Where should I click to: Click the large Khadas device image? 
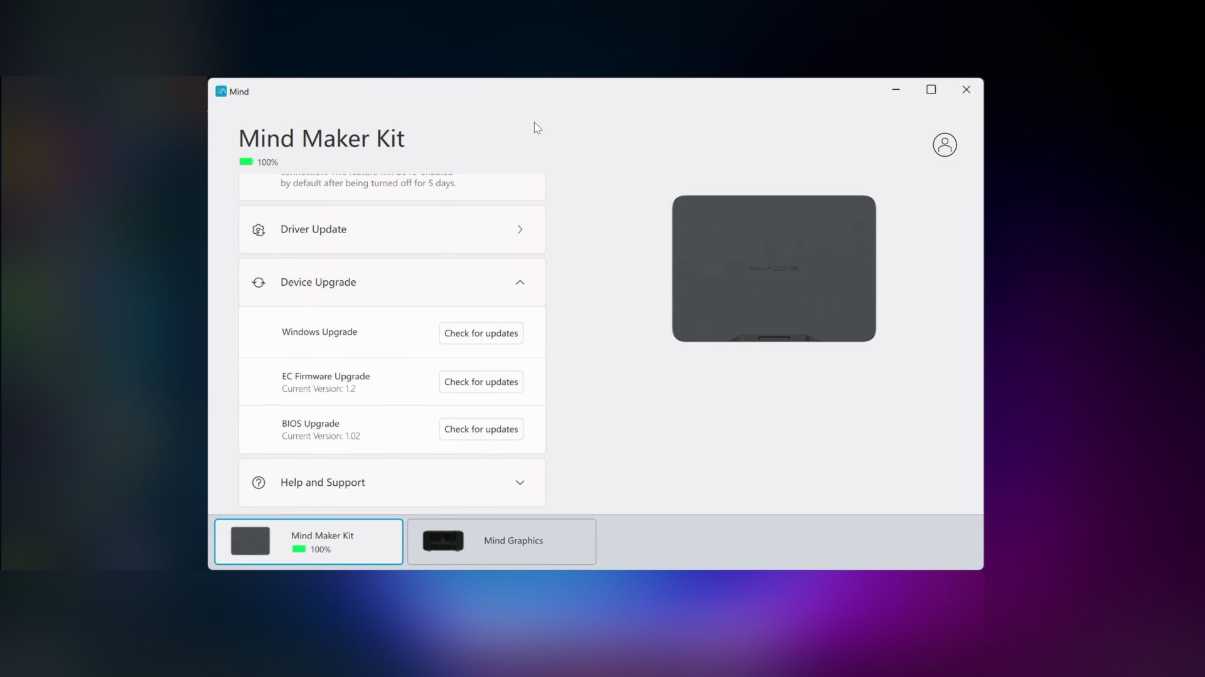point(774,268)
